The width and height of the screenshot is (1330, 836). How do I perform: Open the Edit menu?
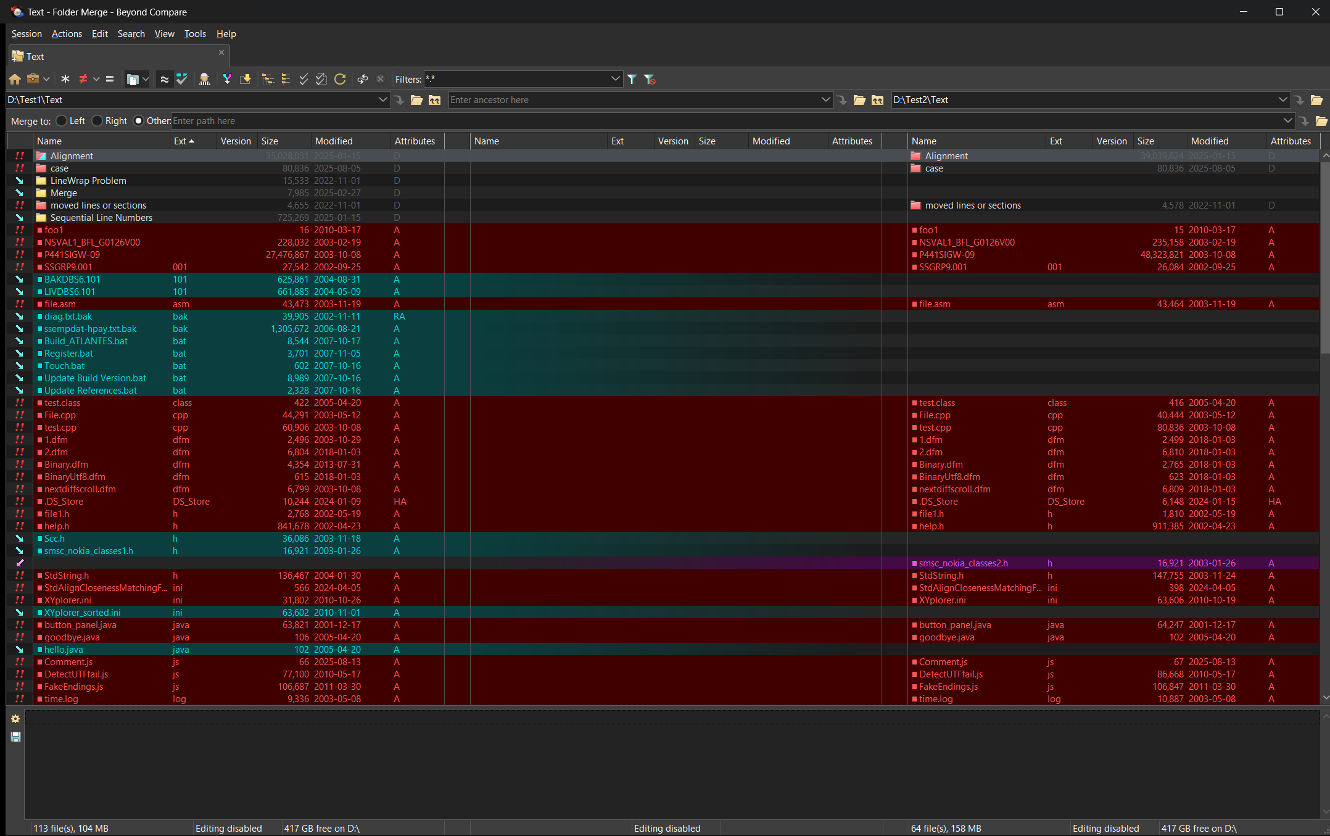click(x=99, y=34)
